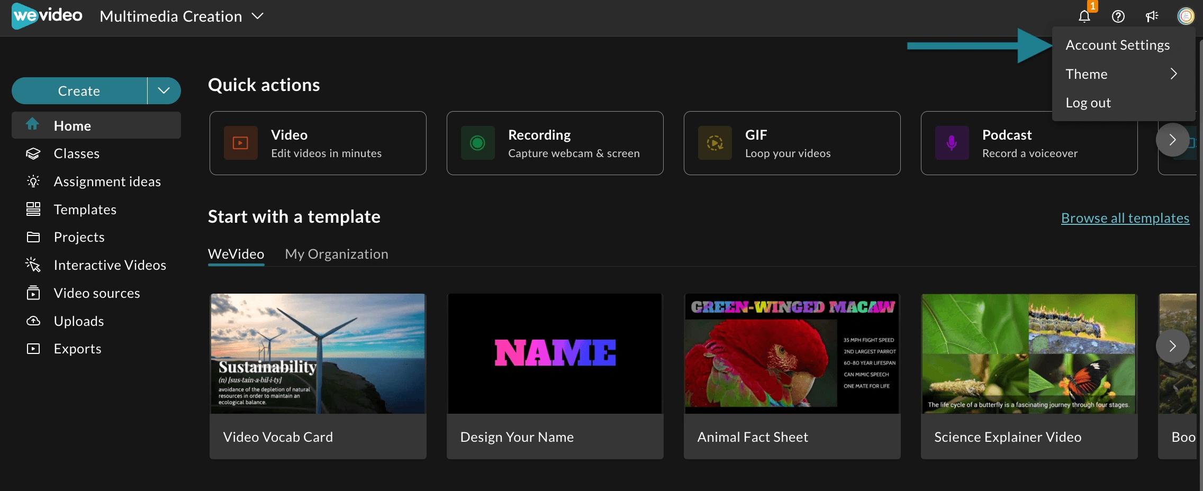Screen dimensions: 1203x491
Task: Go to Home in the sidebar
Action: click(x=96, y=125)
